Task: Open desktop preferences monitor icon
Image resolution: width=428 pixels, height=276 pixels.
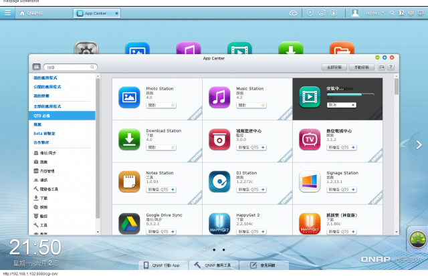Action: pyautogui.click(x=421, y=13)
